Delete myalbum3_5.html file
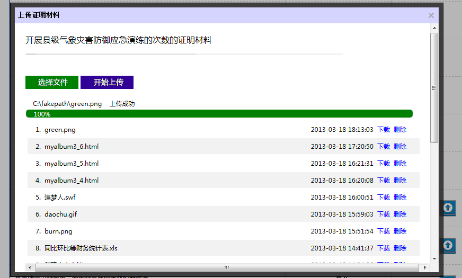 (x=400, y=164)
